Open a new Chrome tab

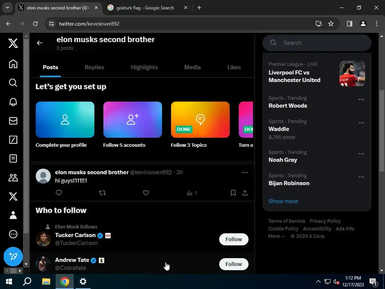pyautogui.click(x=199, y=8)
